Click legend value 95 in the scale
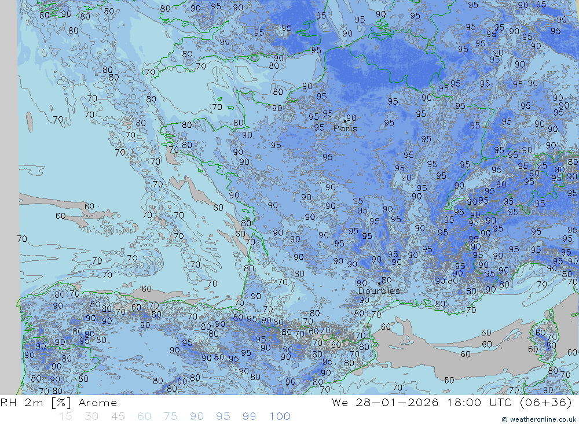 [223, 416]
